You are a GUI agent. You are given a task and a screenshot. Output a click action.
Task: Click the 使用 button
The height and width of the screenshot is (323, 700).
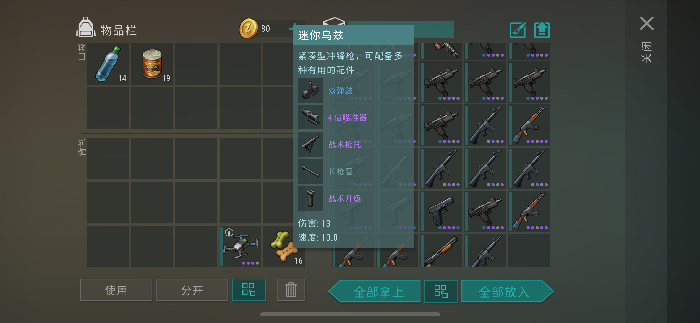pos(116,290)
